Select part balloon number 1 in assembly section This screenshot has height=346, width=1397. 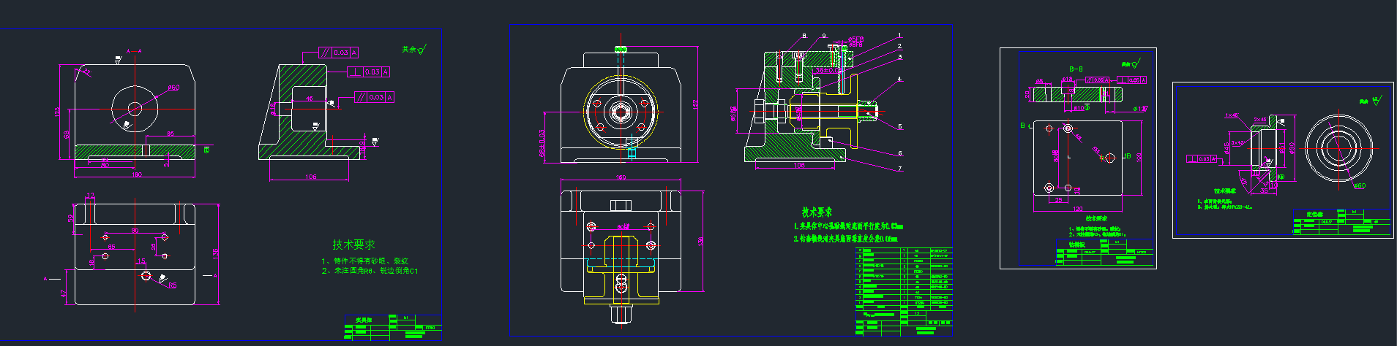899,35
